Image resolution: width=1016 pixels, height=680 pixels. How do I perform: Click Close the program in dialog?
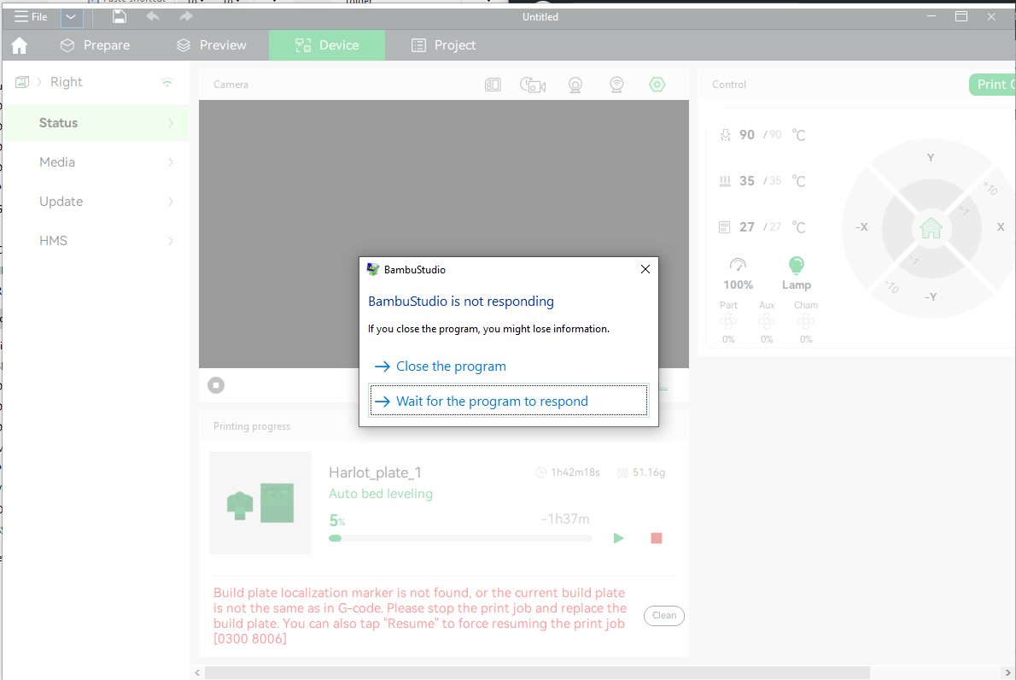point(509,366)
